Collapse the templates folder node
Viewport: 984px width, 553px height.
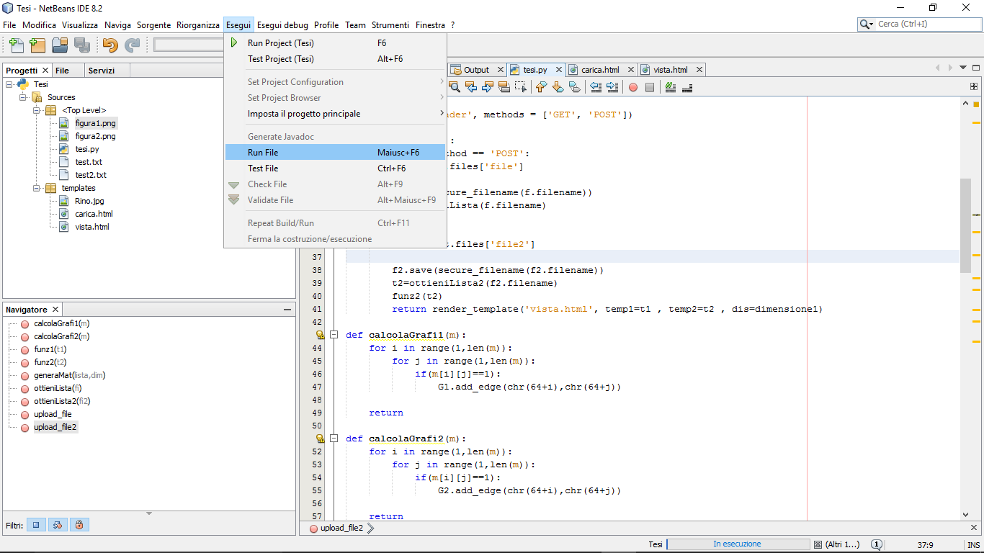pyautogui.click(x=37, y=188)
